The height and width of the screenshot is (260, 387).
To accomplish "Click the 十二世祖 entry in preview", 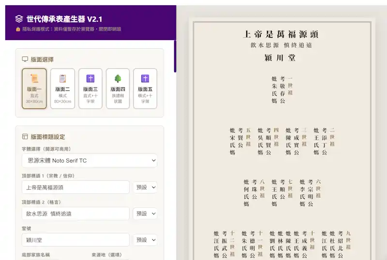I will coord(224,245).
